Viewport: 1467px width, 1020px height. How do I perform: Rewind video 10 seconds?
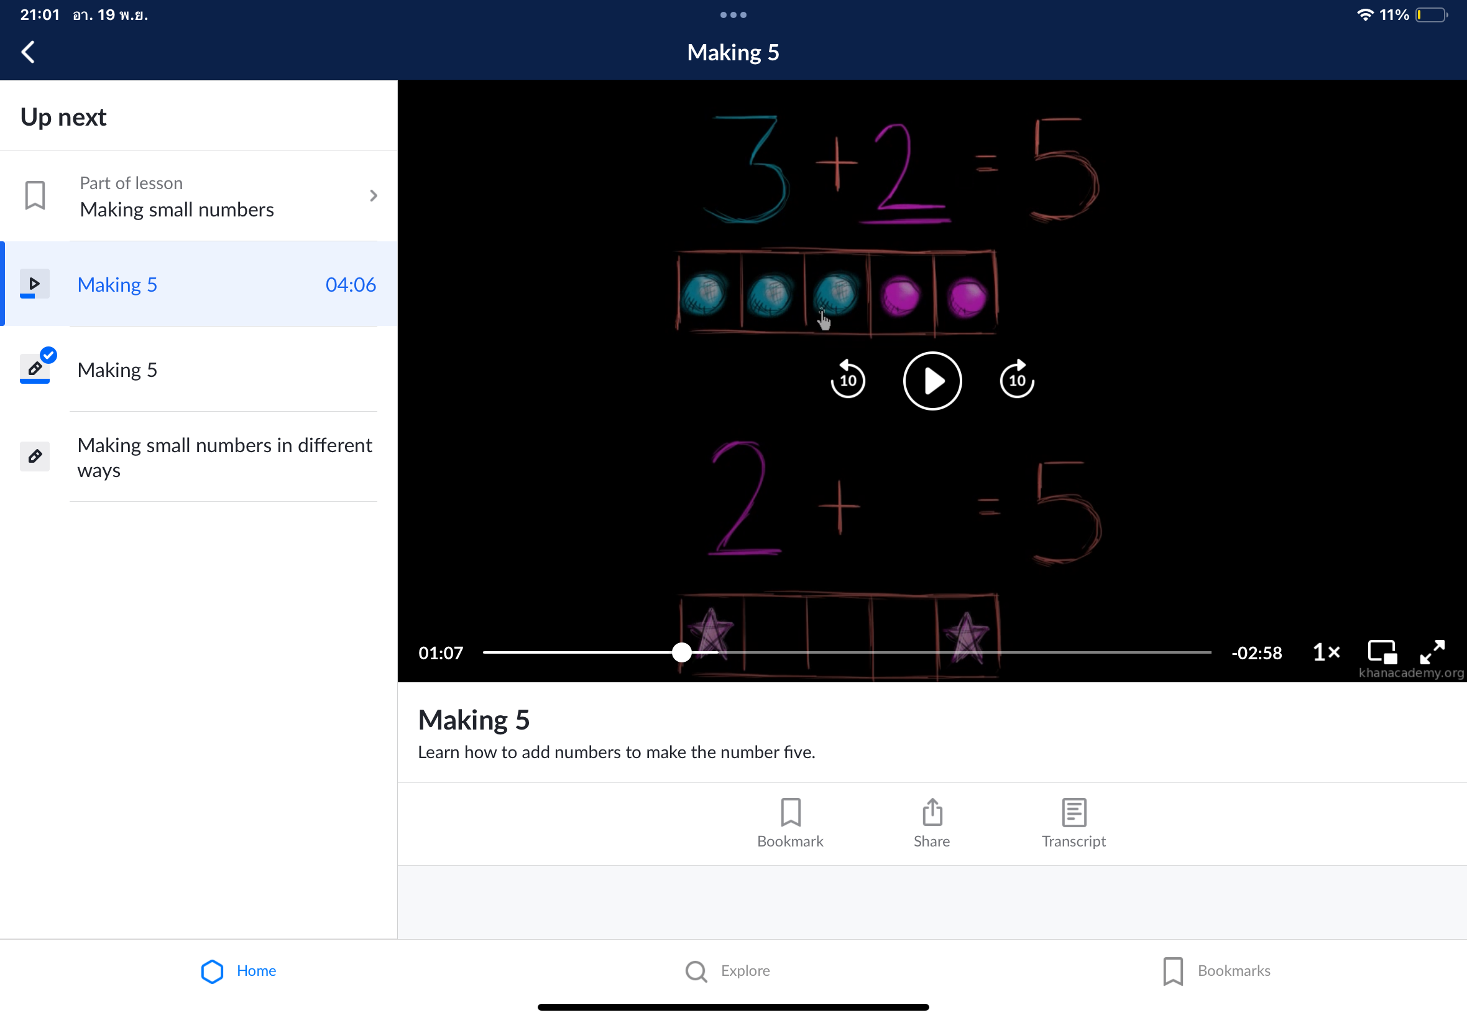(x=847, y=379)
